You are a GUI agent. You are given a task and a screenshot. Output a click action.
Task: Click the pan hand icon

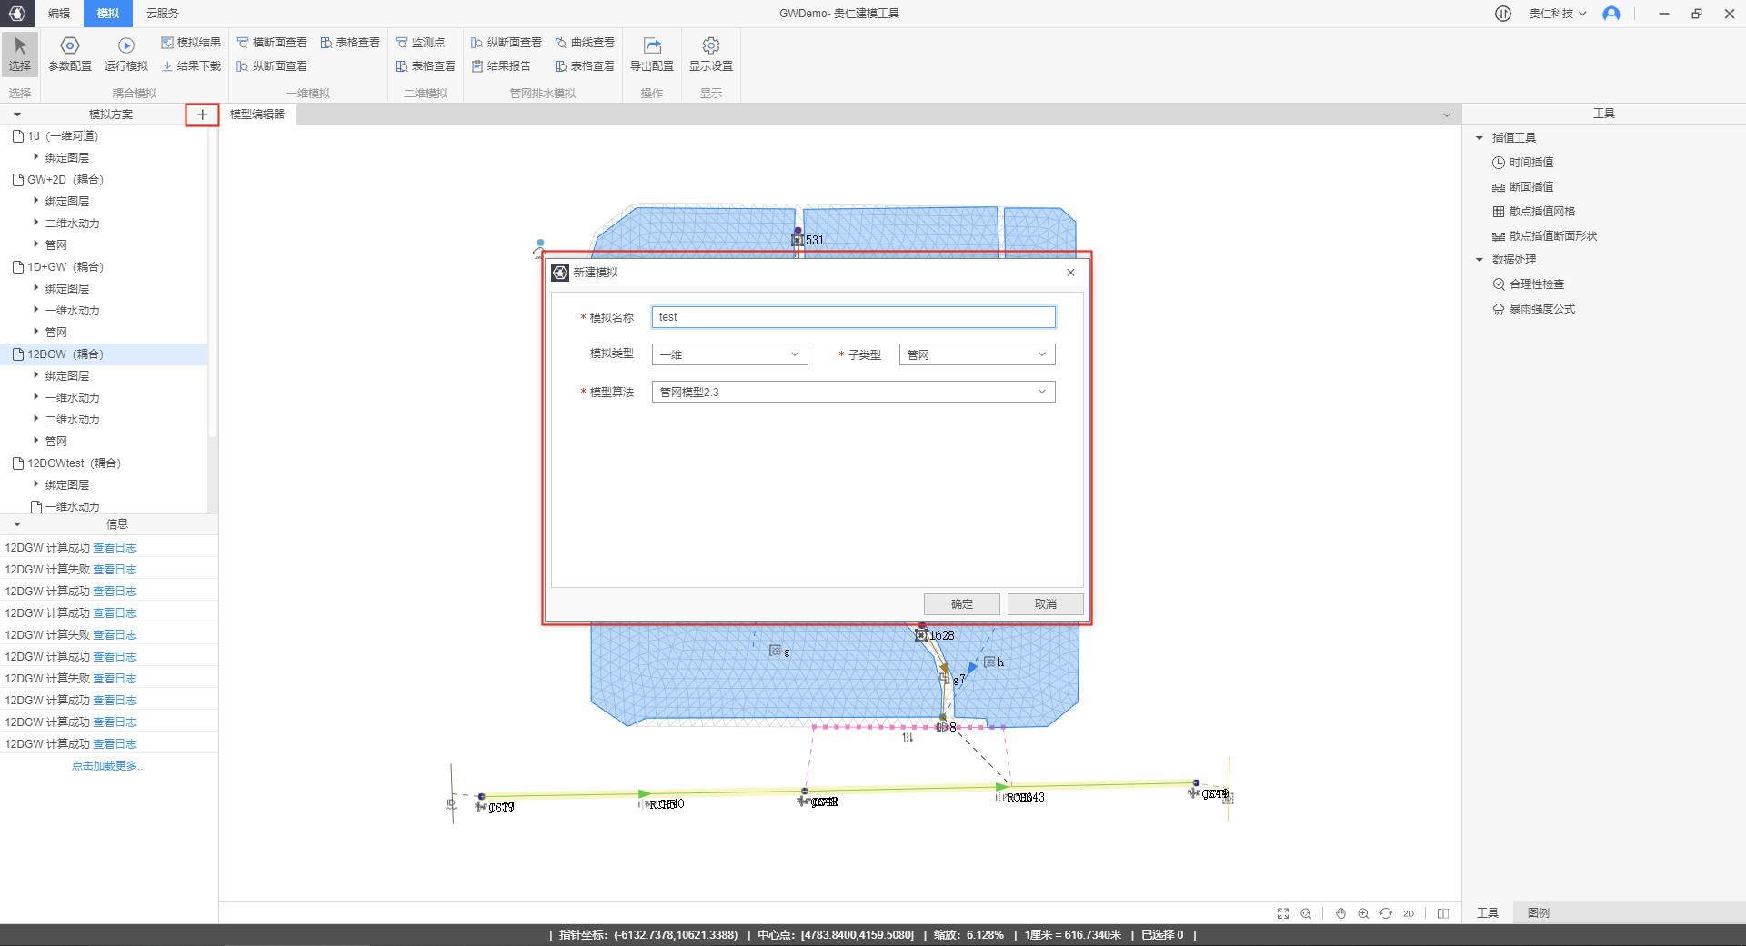[1340, 913]
